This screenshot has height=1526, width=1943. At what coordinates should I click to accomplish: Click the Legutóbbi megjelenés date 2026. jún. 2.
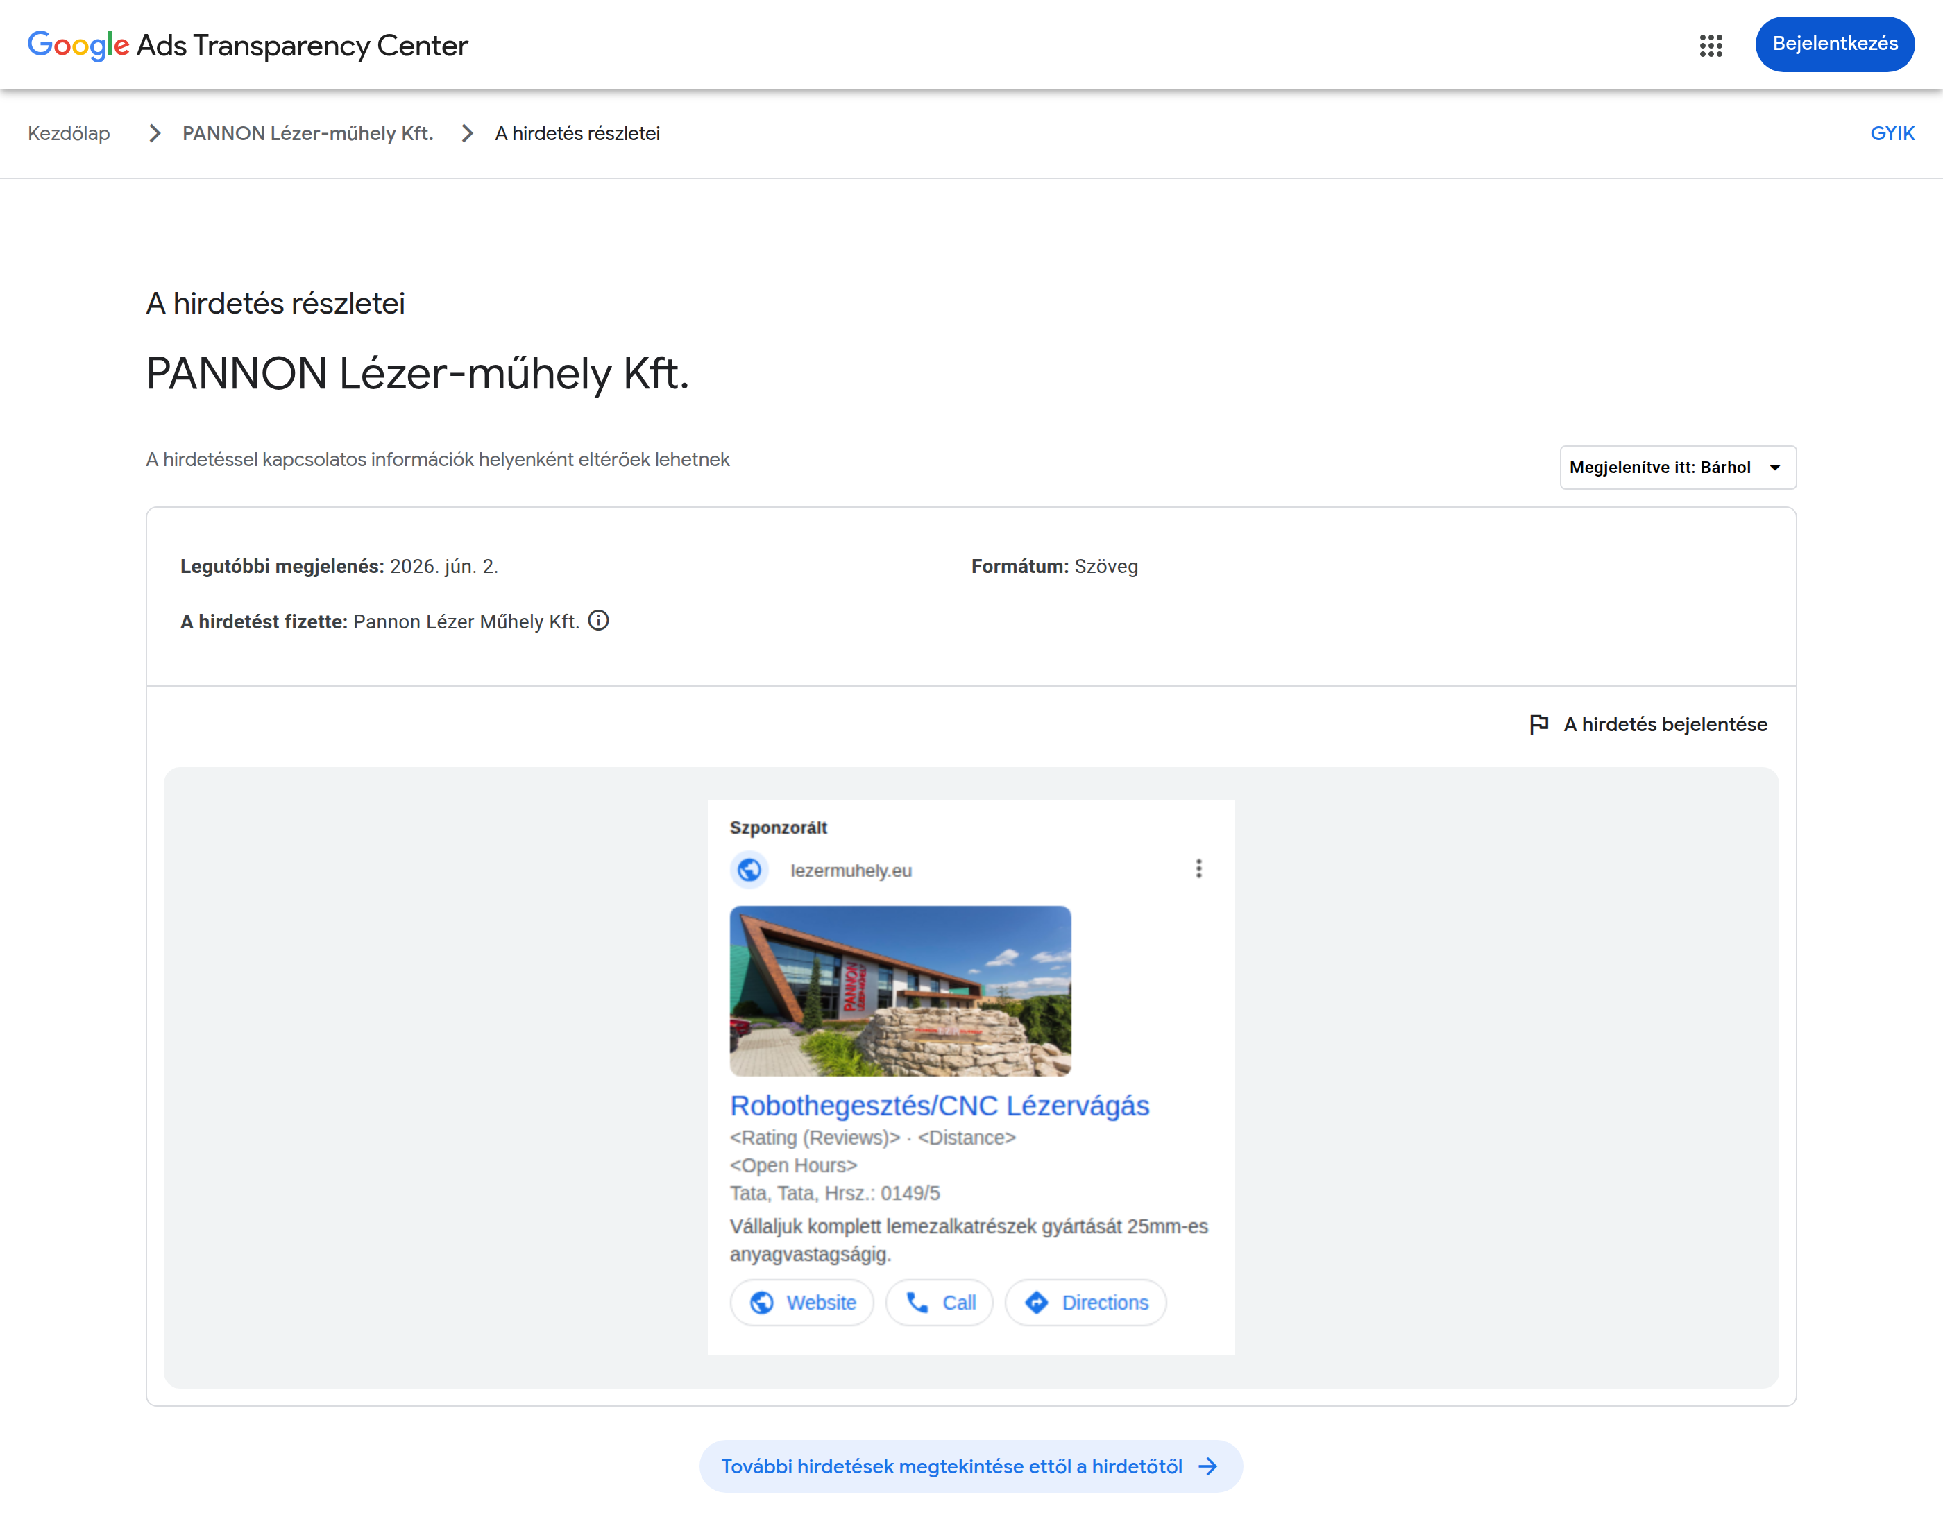click(444, 567)
